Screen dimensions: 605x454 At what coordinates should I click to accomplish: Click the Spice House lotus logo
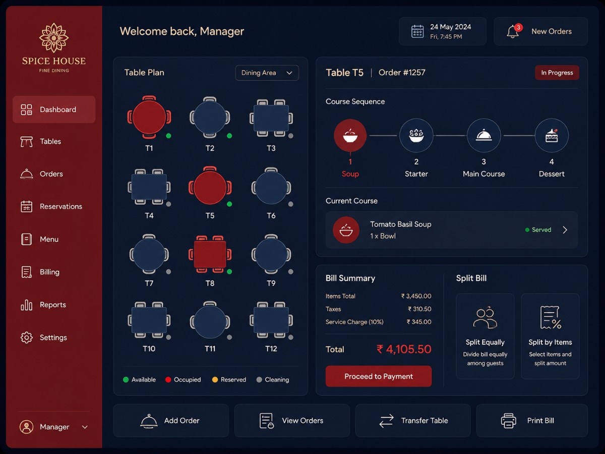coord(54,37)
